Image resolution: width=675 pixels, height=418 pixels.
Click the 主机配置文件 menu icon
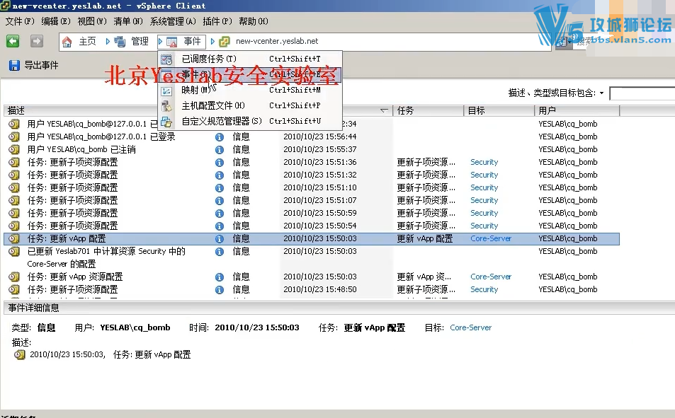pos(166,106)
